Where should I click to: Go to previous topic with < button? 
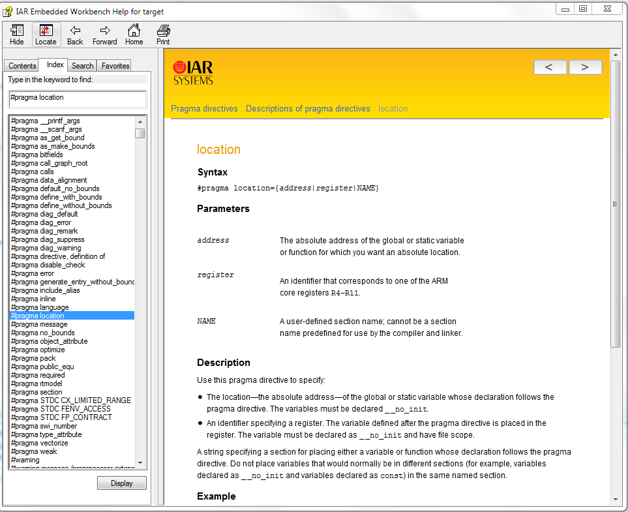[550, 67]
